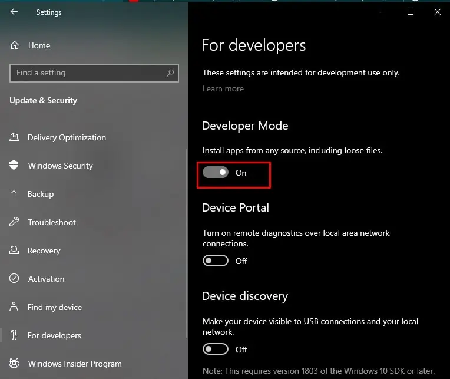
Task: Click the For developers page title
Action: pyautogui.click(x=254, y=45)
